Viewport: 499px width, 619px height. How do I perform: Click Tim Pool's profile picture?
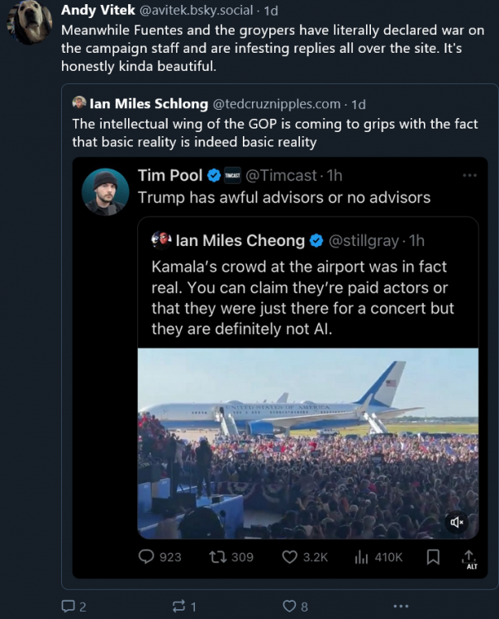(x=105, y=192)
